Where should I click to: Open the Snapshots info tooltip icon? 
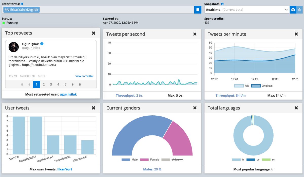click(222, 4)
